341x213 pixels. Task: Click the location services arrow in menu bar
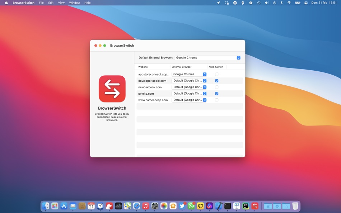(x=218, y=3)
